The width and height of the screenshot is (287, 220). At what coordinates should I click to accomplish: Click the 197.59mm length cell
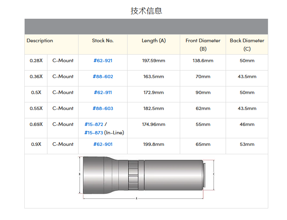[153, 61]
